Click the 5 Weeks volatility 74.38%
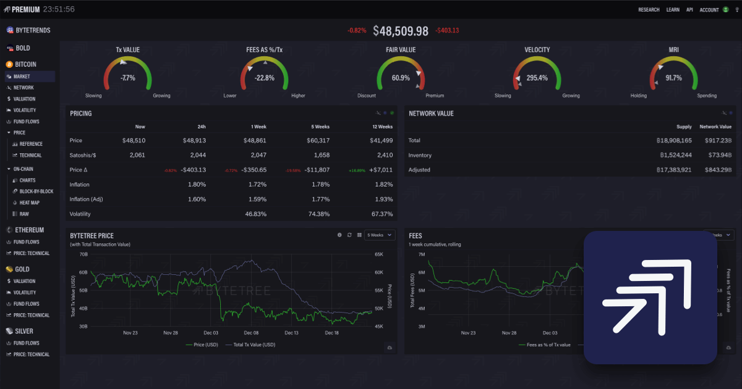The image size is (742, 389). tap(318, 214)
